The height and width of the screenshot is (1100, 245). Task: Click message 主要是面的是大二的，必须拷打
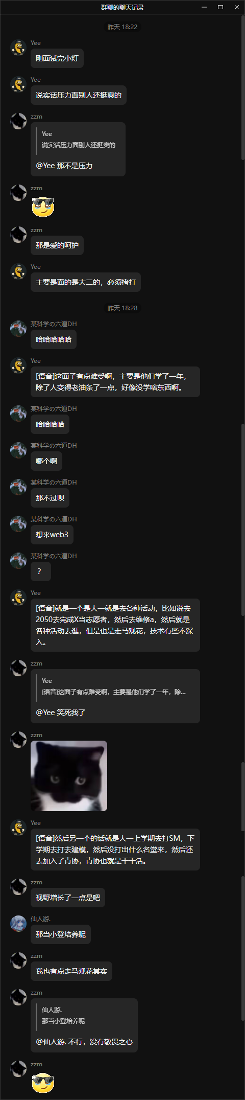(86, 282)
